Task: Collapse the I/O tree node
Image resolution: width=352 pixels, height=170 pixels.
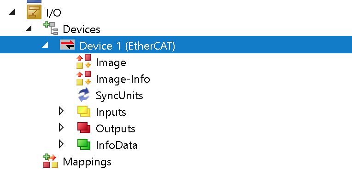Action: click(12, 12)
